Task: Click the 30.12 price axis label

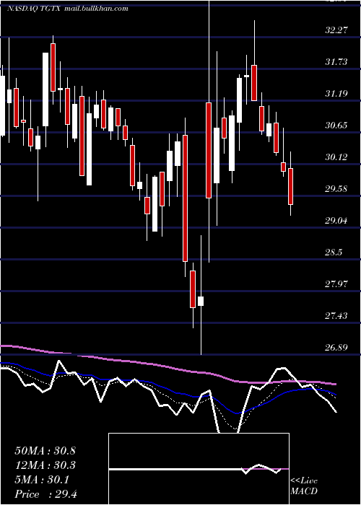Action: pyautogui.click(x=336, y=157)
